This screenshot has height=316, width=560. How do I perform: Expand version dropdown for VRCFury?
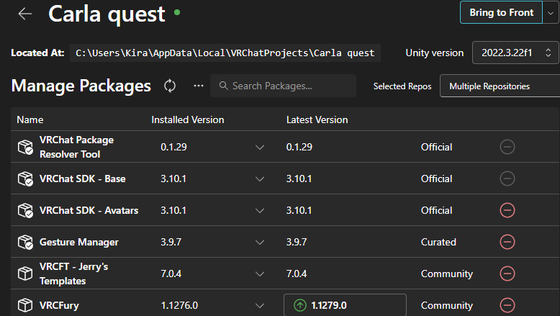260,306
